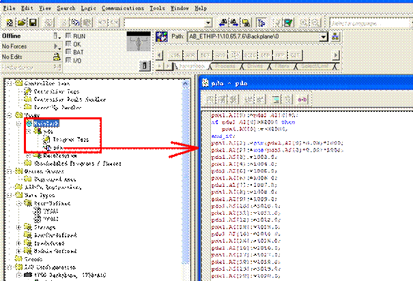Expand the communication Path combo box
This screenshot has height=281, width=413.
click(324, 38)
